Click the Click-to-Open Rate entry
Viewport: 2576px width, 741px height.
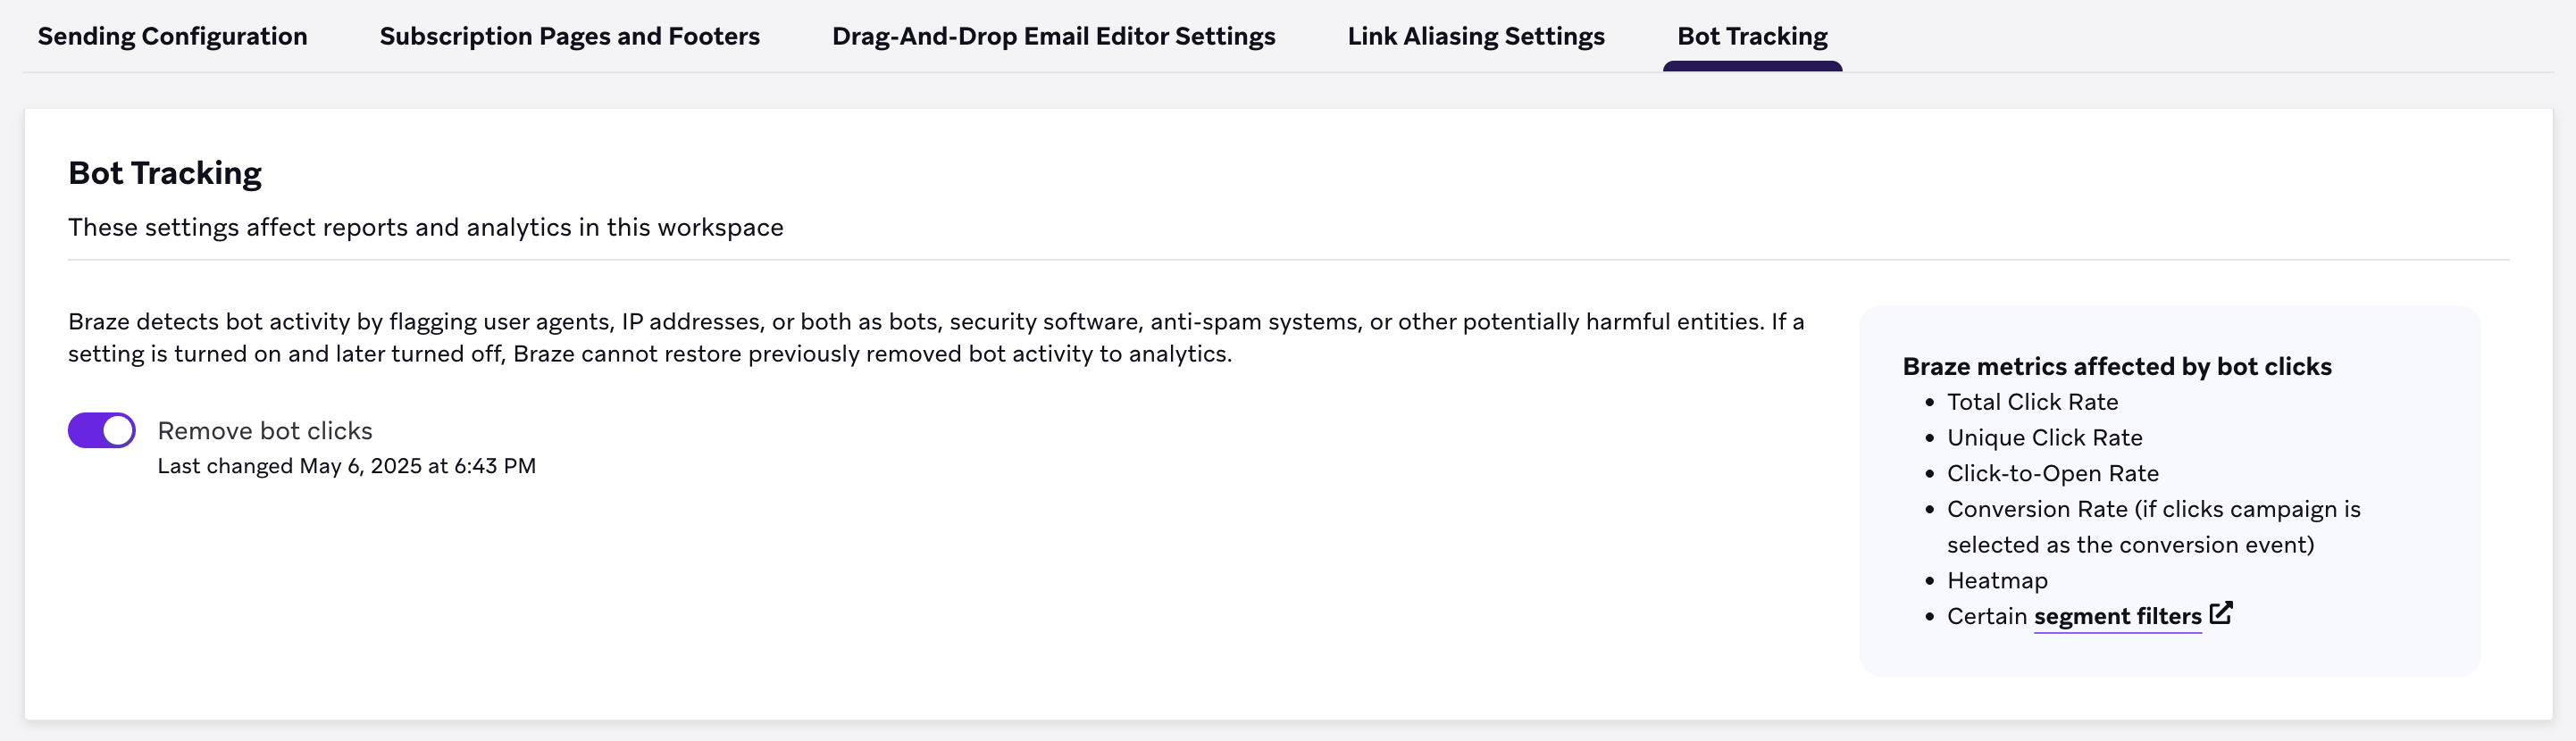tap(2052, 473)
